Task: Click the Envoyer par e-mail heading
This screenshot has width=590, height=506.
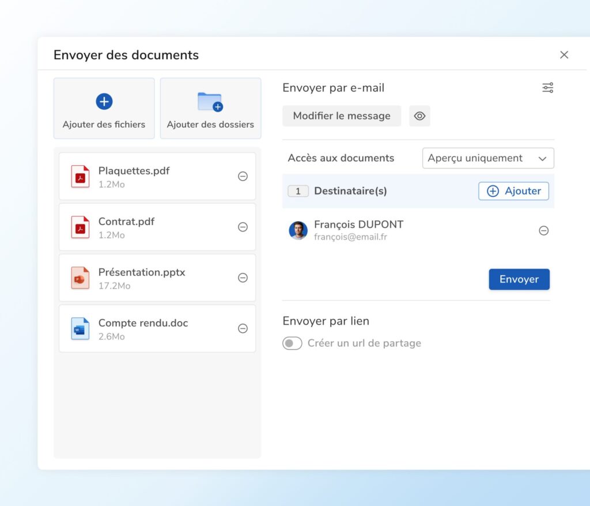Action: tap(334, 87)
